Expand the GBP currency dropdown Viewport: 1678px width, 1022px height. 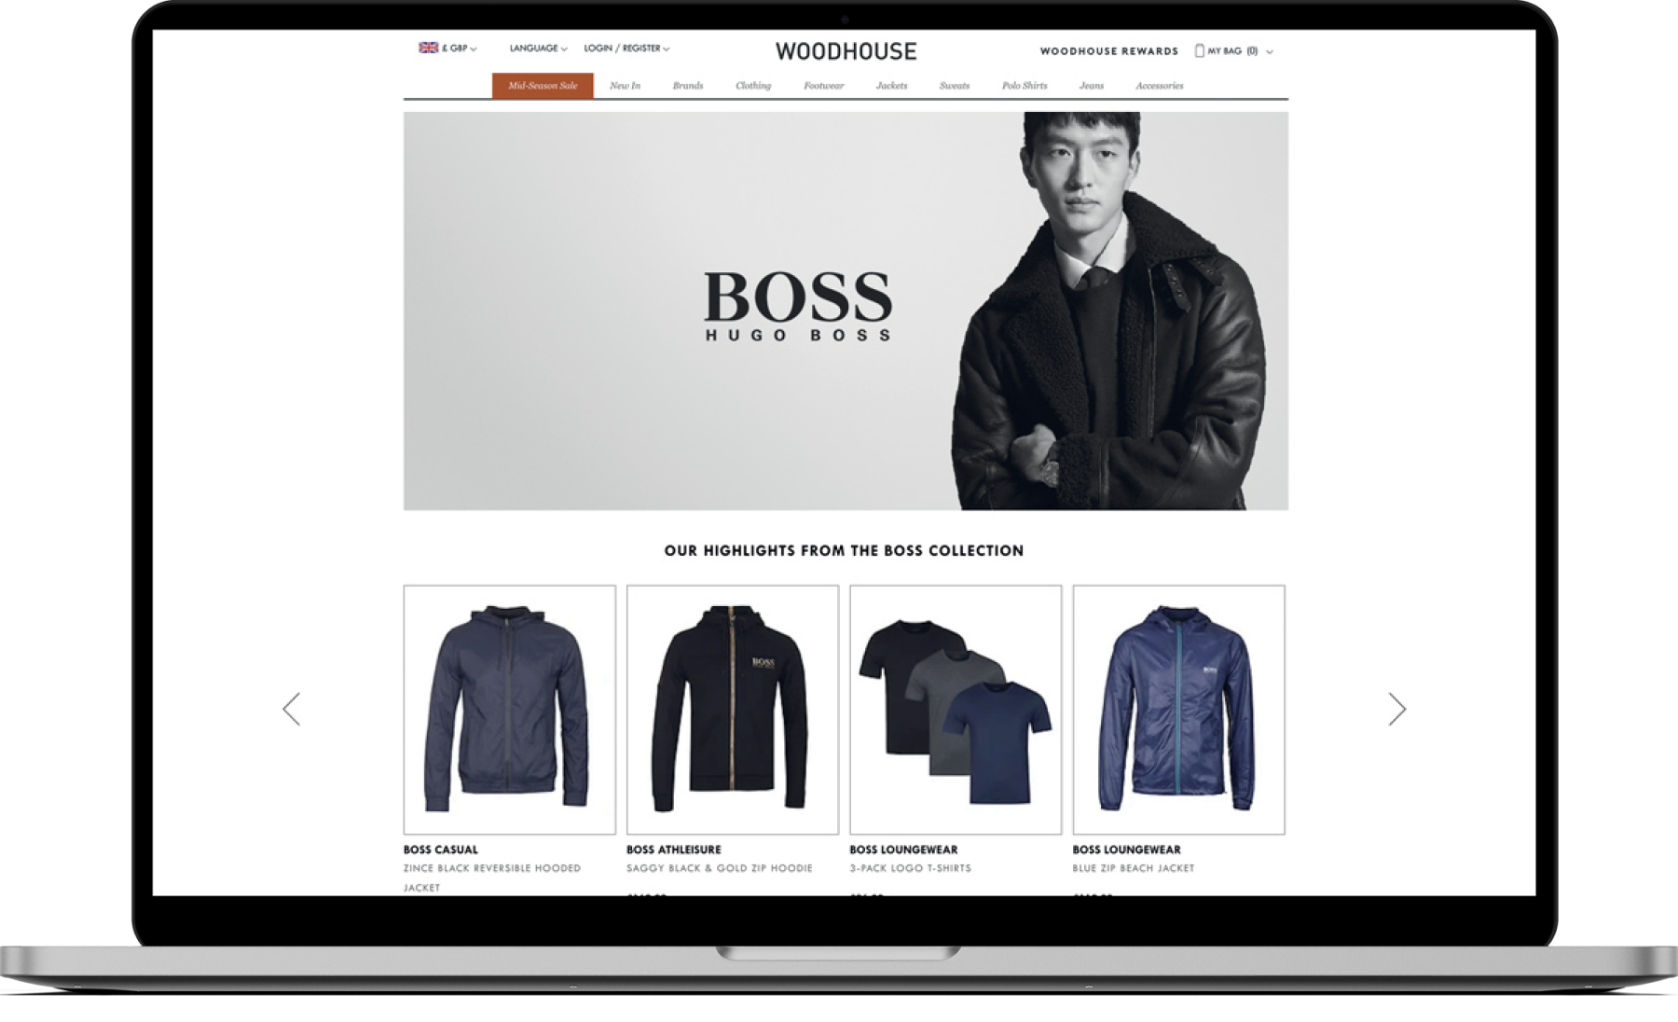pyautogui.click(x=459, y=48)
